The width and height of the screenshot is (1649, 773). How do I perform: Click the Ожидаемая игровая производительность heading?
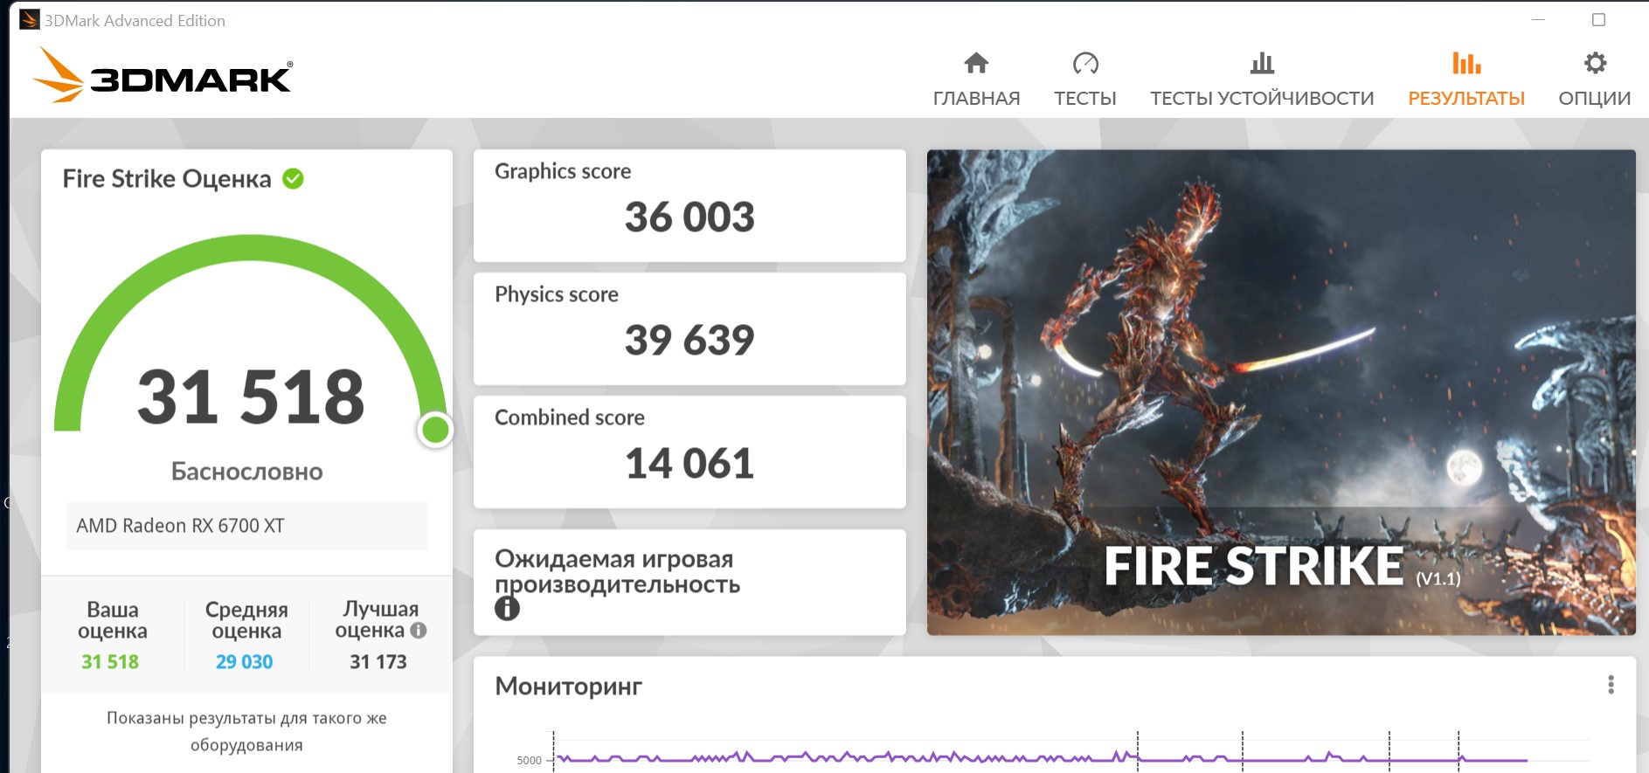tap(617, 571)
